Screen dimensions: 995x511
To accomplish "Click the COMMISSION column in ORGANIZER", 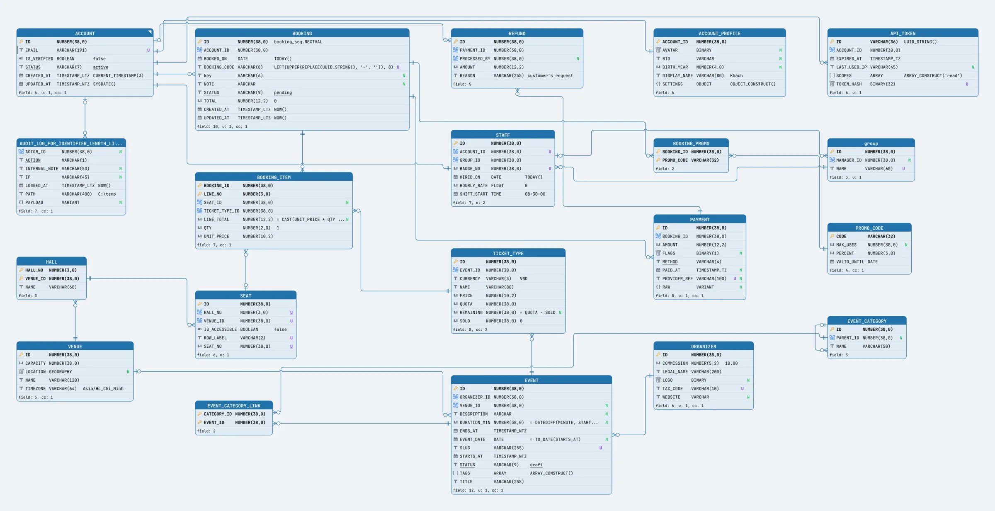I will (x=704, y=363).
